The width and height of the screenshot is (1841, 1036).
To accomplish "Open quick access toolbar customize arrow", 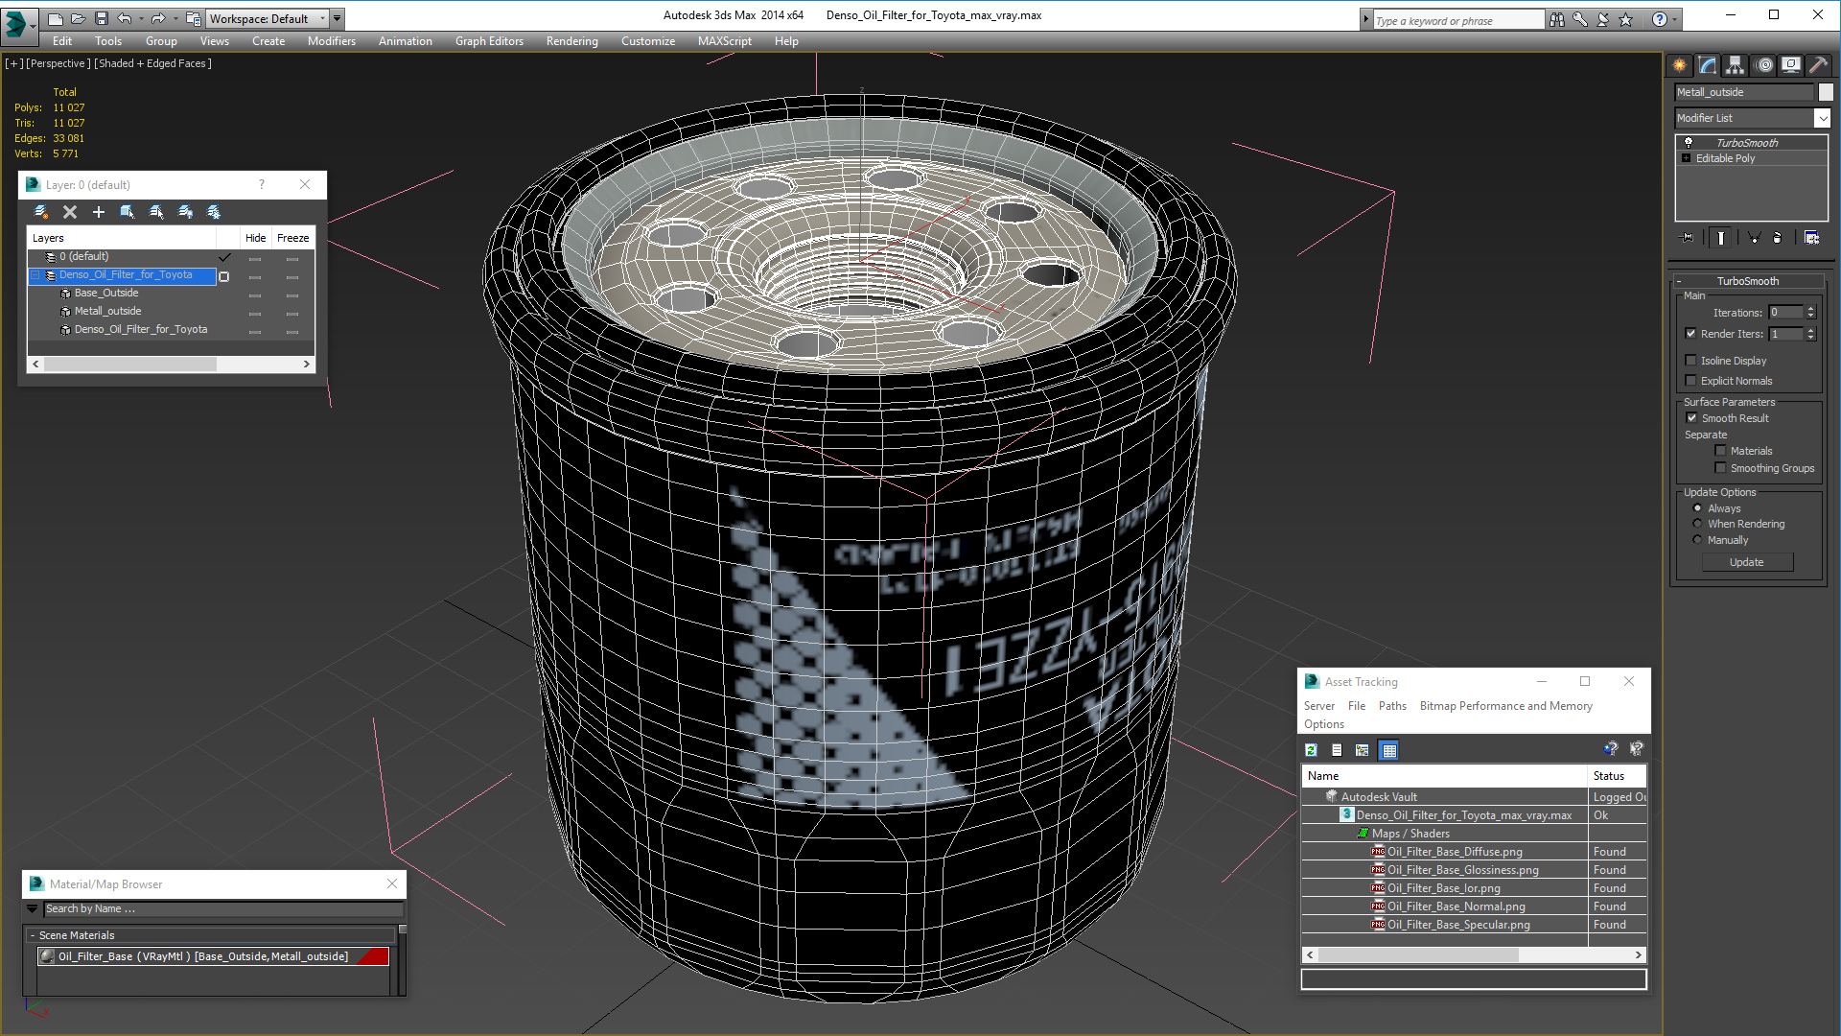I will pos(338,18).
